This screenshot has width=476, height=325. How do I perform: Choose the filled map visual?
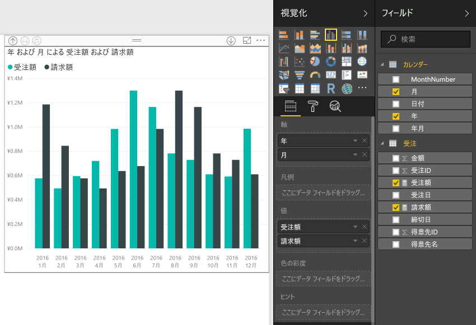[x=284, y=74]
